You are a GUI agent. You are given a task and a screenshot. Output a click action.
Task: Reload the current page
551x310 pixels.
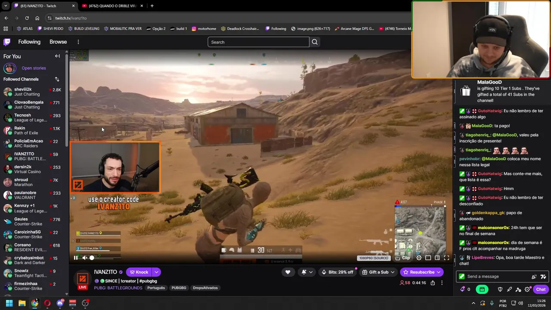(27, 18)
